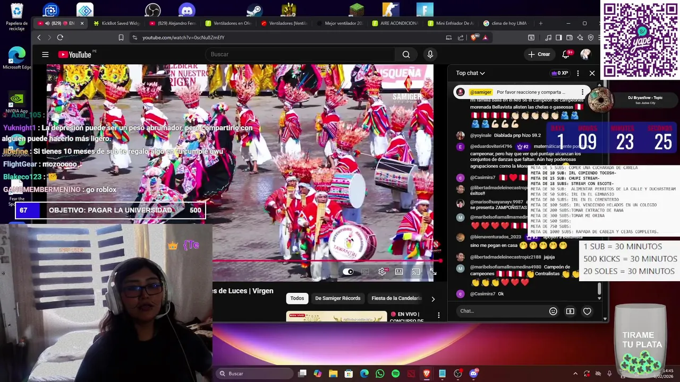Open the Brave Wallet icon
Image resolution: width=680 pixels, height=382 pixels.
[569, 37]
